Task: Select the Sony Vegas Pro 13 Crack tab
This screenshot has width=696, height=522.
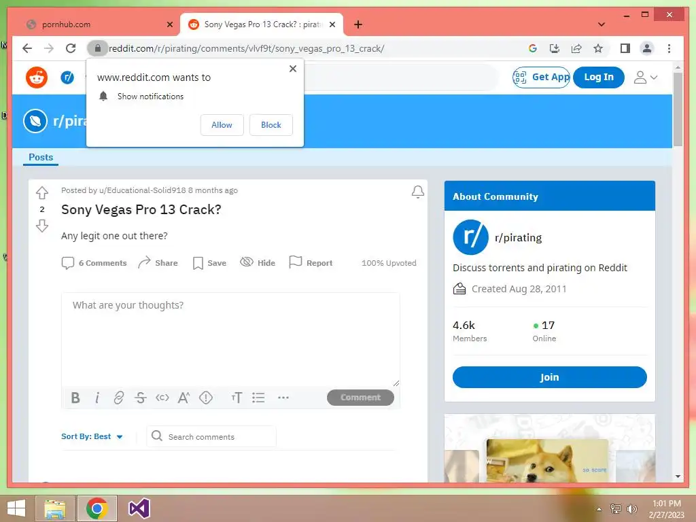Action: [x=262, y=24]
